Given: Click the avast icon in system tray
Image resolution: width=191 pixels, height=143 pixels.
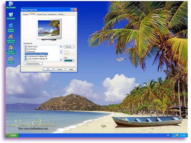Looking at the screenshot, I should (177, 135).
